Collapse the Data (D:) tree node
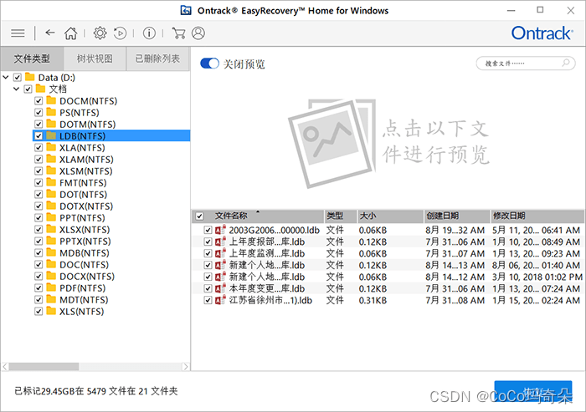 (7, 77)
